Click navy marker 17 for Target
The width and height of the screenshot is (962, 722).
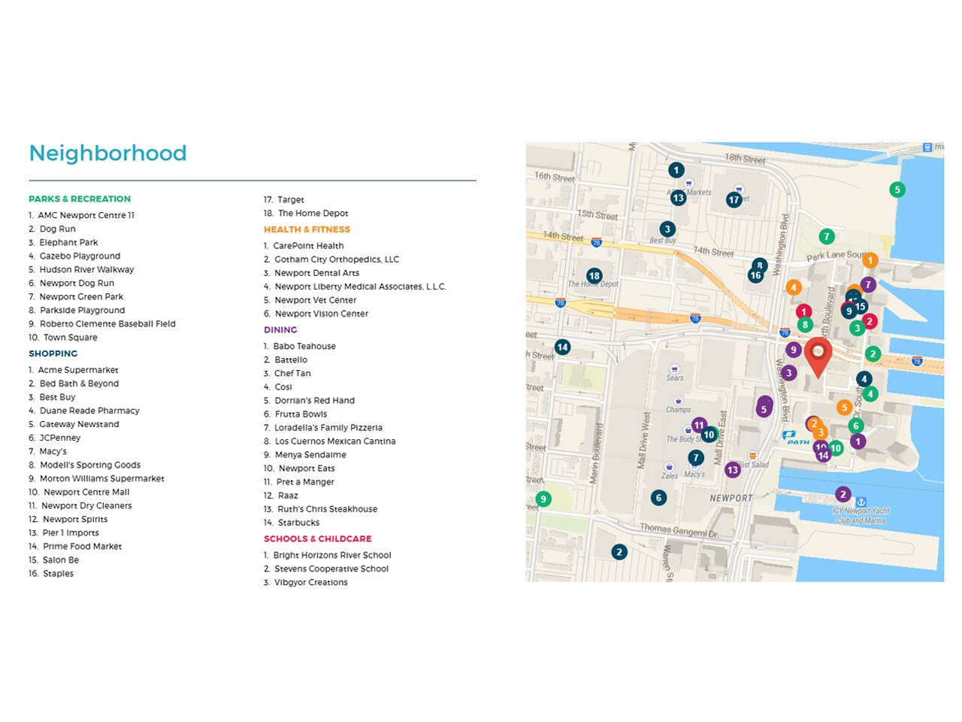[x=734, y=199]
